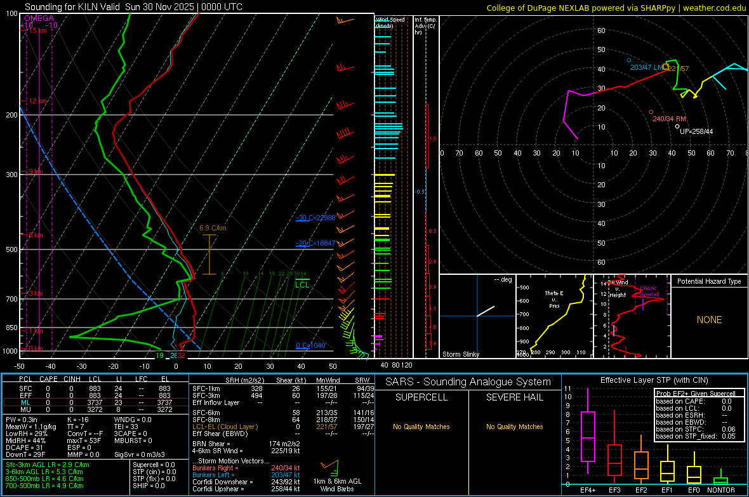Click the magenta OMEGA label
Screen dimensions: 749x497
[39, 18]
